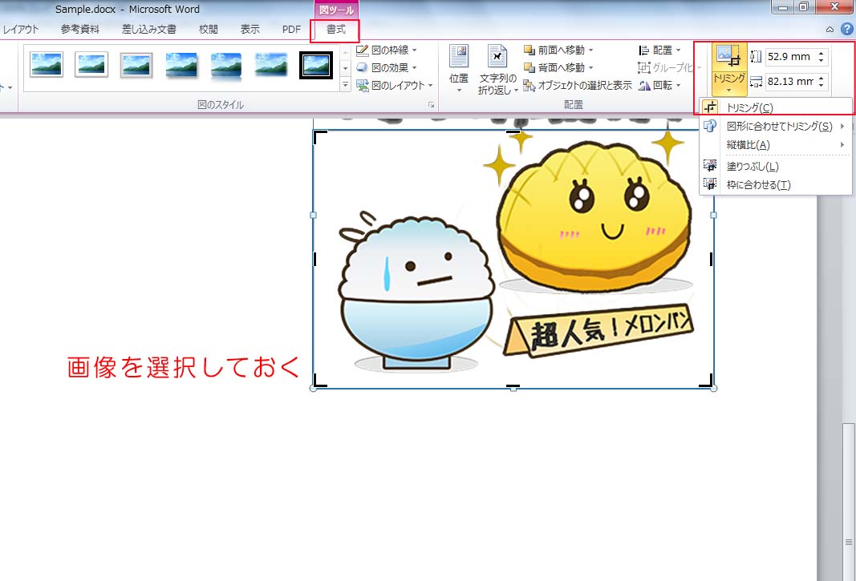This screenshot has height=581, width=856.
Task: Click the bottom-center crop handle on image
Action: [x=513, y=386]
